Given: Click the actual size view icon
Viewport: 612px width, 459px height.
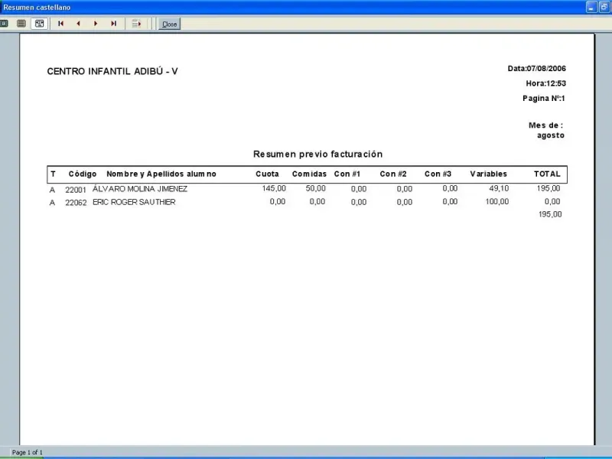Looking at the screenshot, I should point(4,24).
